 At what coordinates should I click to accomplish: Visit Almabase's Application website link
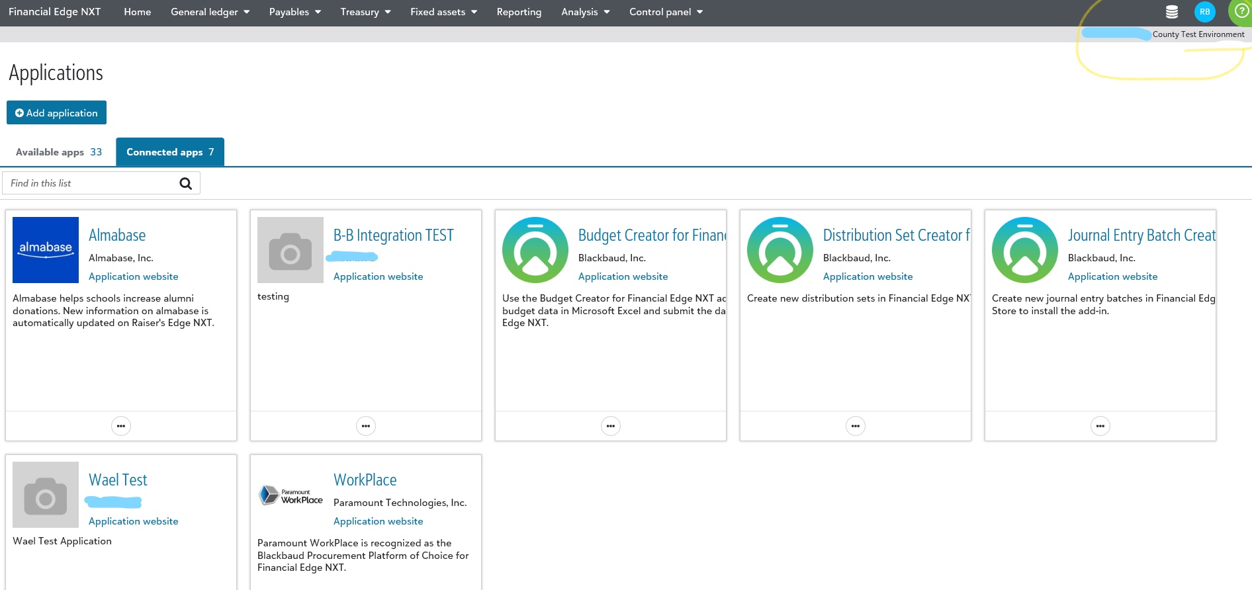pyautogui.click(x=134, y=276)
